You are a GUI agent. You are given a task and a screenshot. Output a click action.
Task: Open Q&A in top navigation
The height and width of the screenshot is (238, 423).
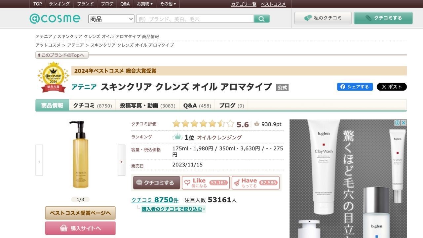(125, 4)
